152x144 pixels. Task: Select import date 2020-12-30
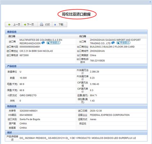pyautogui.click(x=96, y=111)
